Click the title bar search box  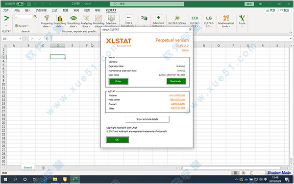[147, 4]
